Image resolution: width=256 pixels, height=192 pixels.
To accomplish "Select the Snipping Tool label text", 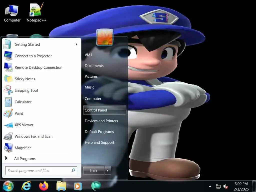I will 26,90.
